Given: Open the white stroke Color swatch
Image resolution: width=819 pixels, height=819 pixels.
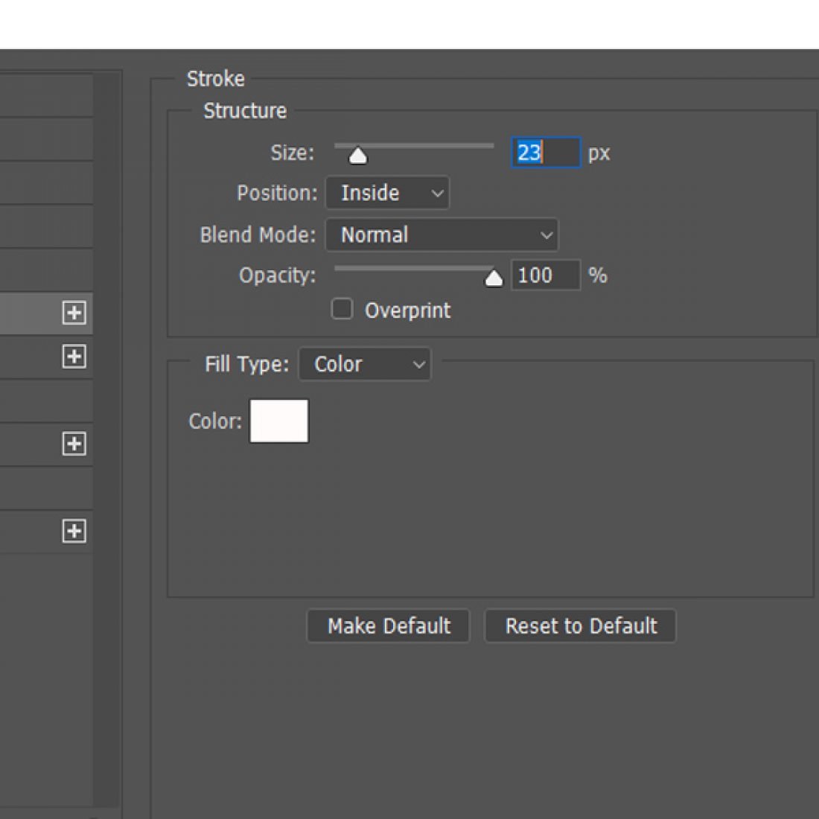Looking at the screenshot, I should click(279, 421).
